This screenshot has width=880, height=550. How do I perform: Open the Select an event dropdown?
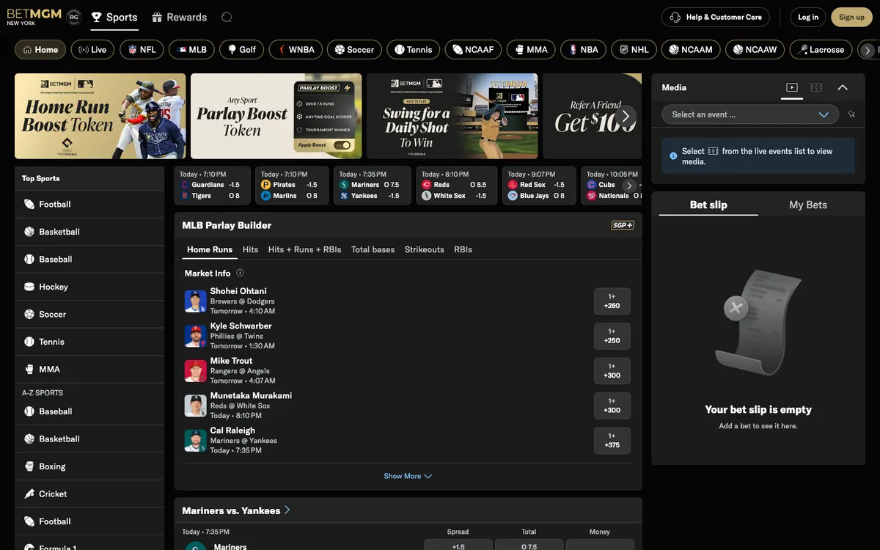(750, 114)
